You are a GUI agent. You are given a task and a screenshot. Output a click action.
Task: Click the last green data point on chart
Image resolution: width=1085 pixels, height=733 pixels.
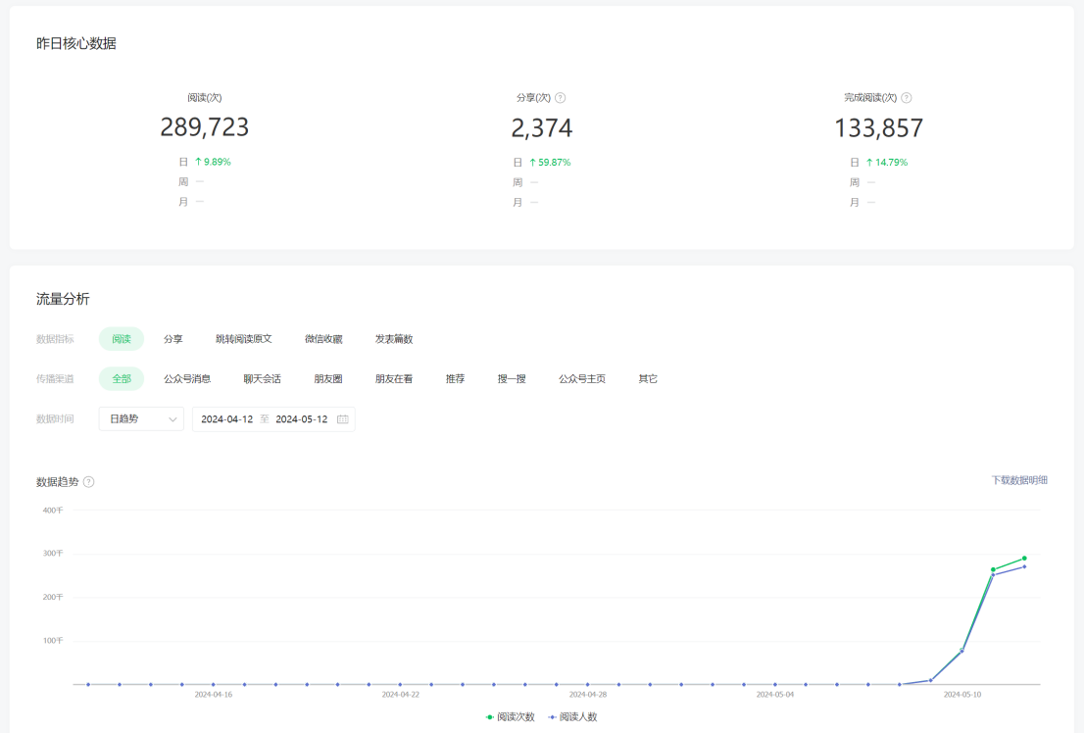coord(1024,559)
